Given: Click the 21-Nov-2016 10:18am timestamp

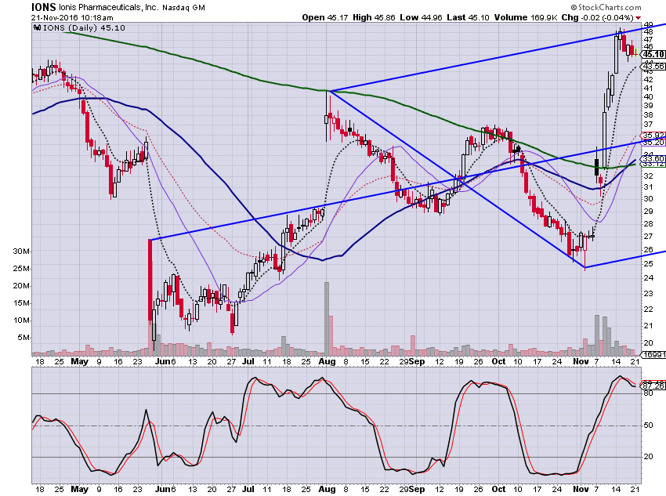Looking at the screenshot, I should pos(72,18).
